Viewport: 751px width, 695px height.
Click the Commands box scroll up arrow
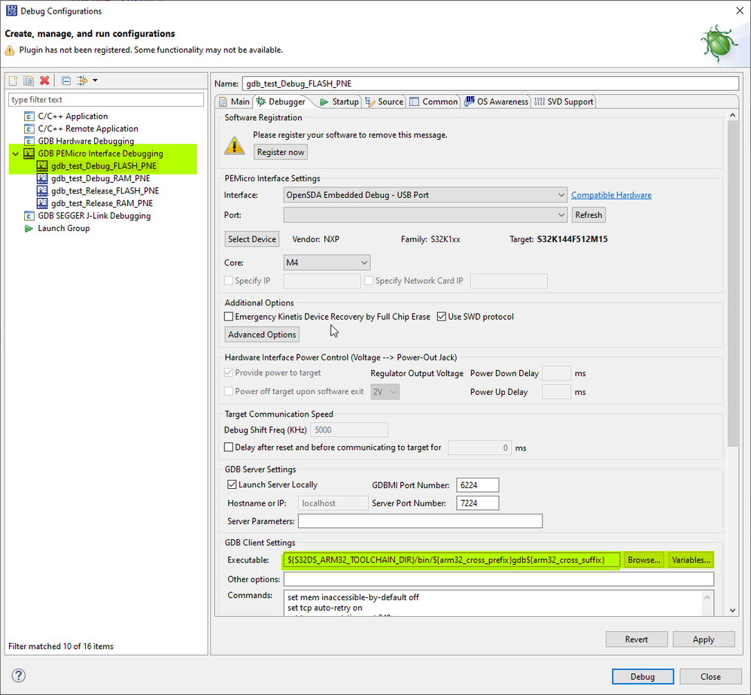click(707, 597)
